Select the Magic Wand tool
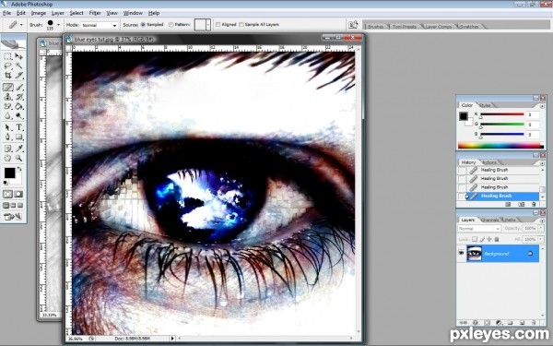553x346 pixels. click(18, 66)
